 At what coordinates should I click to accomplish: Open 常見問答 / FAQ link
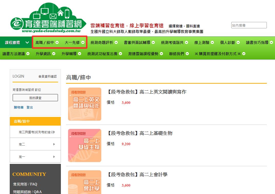(25, 184)
